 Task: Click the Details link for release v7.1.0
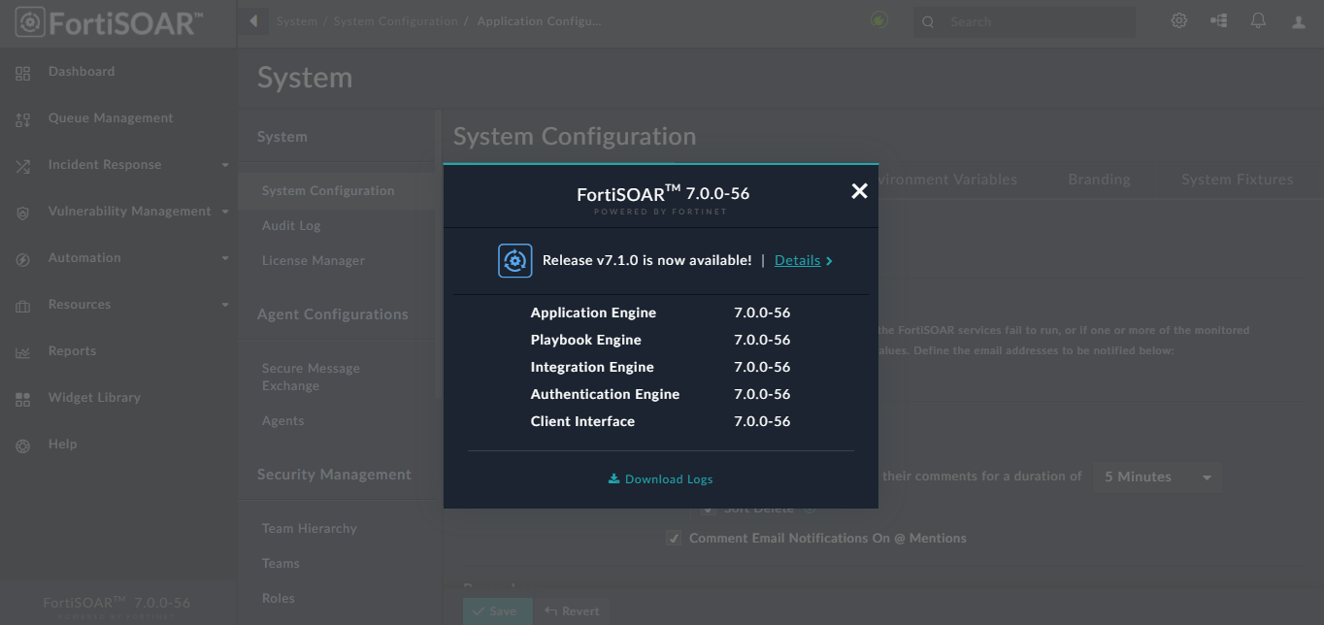[797, 260]
